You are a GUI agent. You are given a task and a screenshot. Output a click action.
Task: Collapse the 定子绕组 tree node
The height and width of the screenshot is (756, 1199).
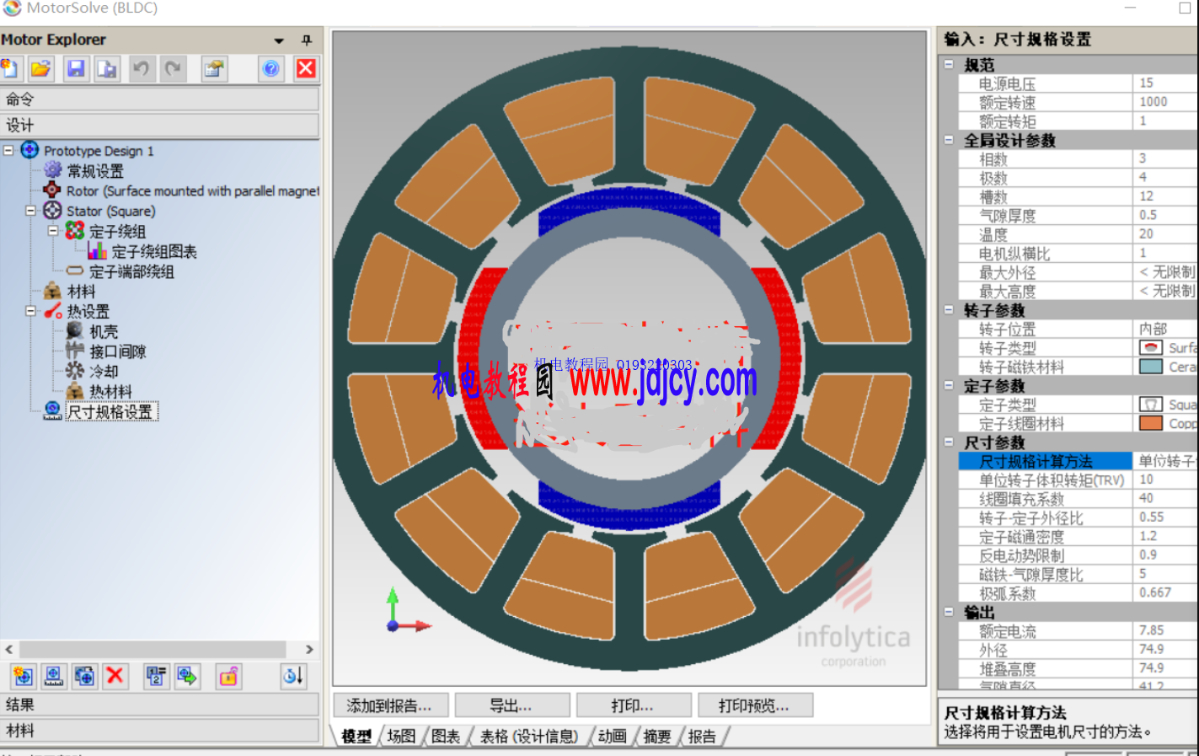53,230
